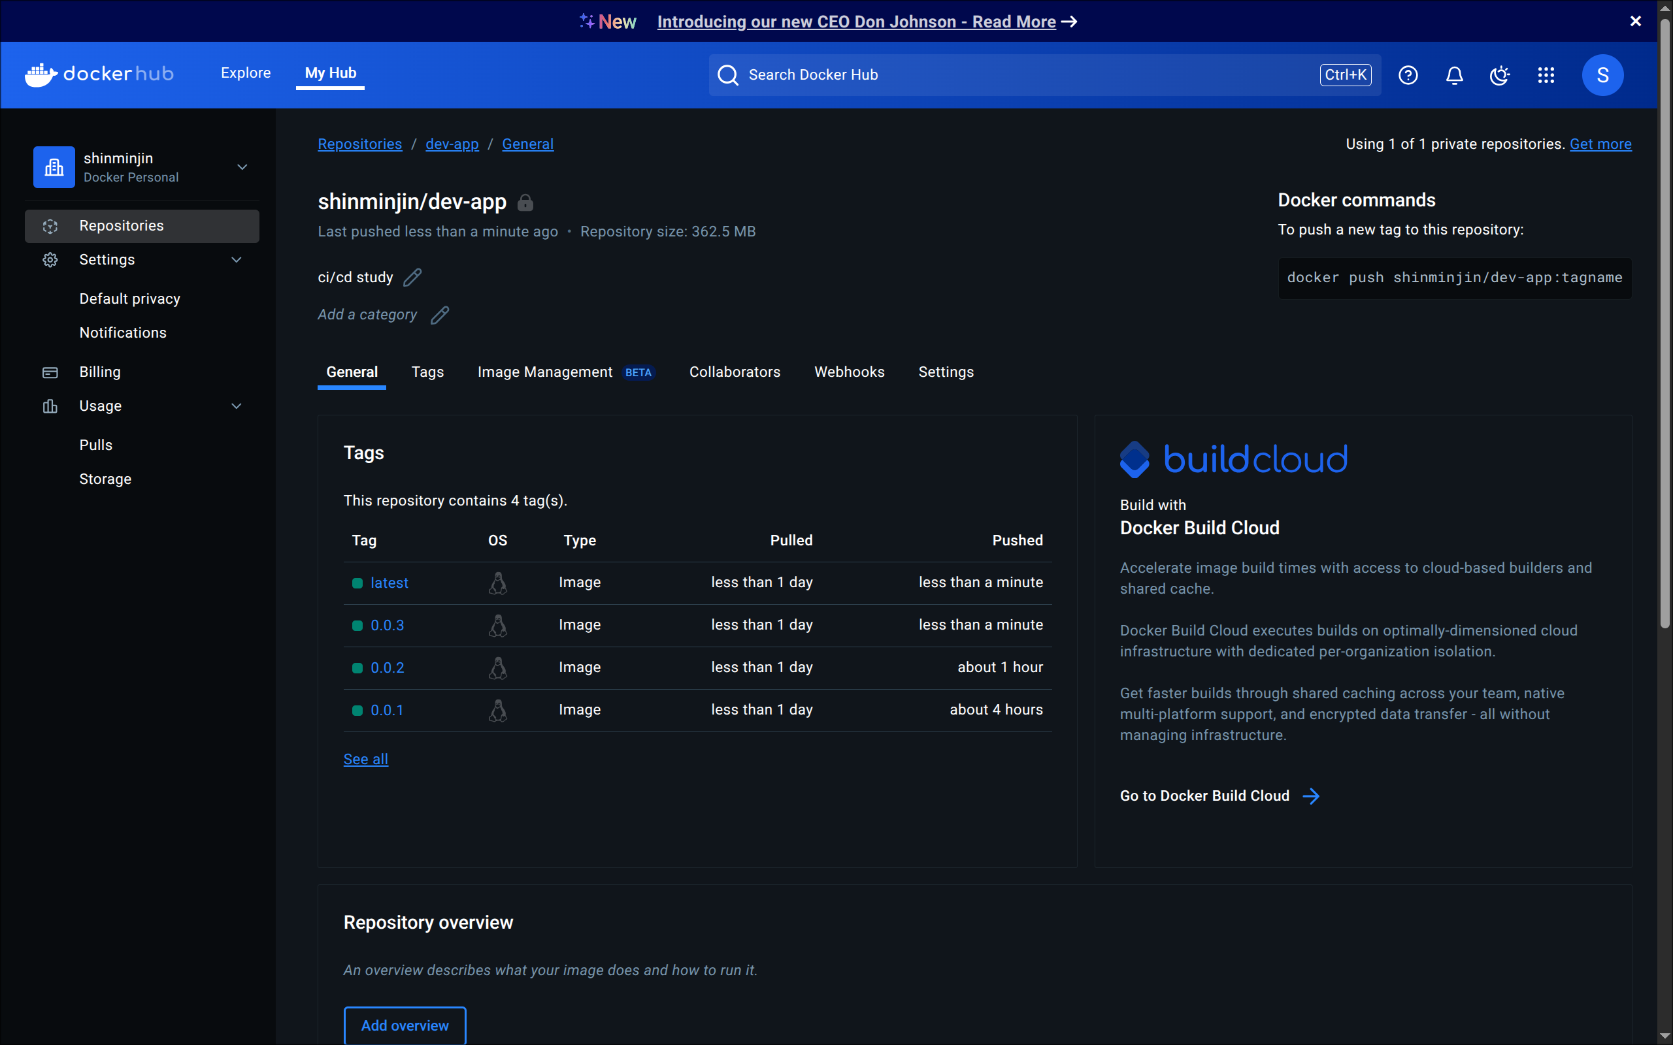The image size is (1673, 1045).
Task: Click the Linux penguin icon for 0.0.1
Action: (498, 711)
